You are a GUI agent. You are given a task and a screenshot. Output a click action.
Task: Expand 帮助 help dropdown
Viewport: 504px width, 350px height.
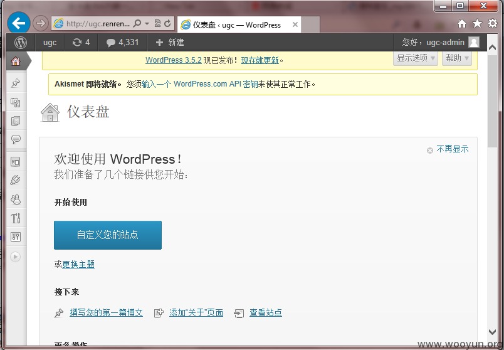coord(457,58)
